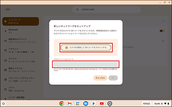Open the launcher circle button

pyautogui.click(x=3, y=104)
